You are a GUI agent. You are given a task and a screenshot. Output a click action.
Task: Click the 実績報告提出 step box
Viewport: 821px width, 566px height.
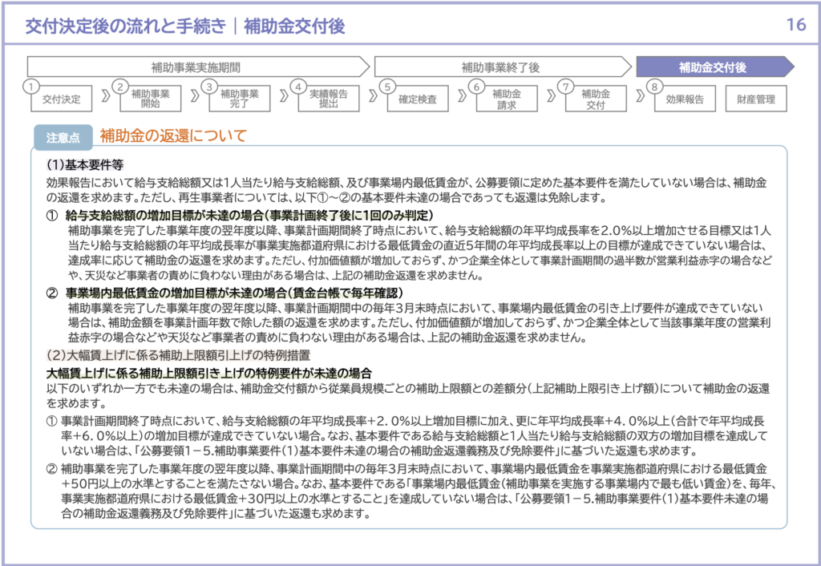[329, 99]
